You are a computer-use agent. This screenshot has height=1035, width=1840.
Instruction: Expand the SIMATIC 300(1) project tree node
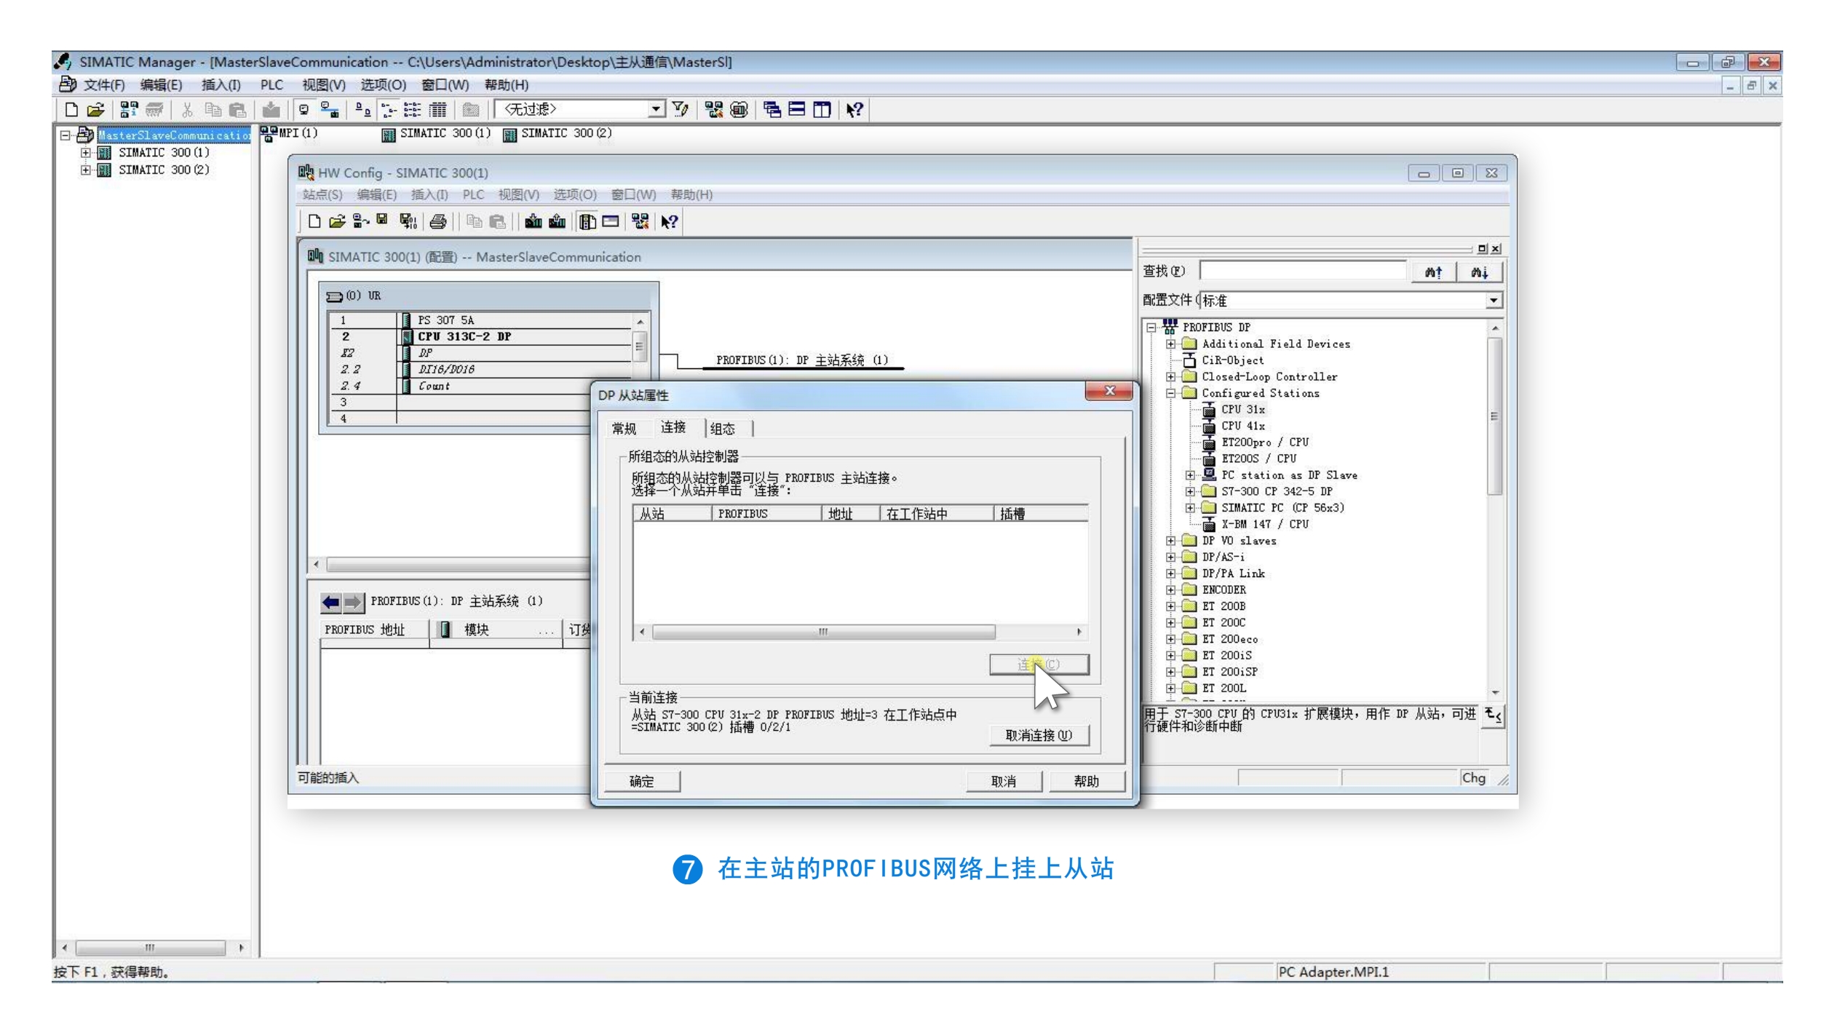(86, 153)
